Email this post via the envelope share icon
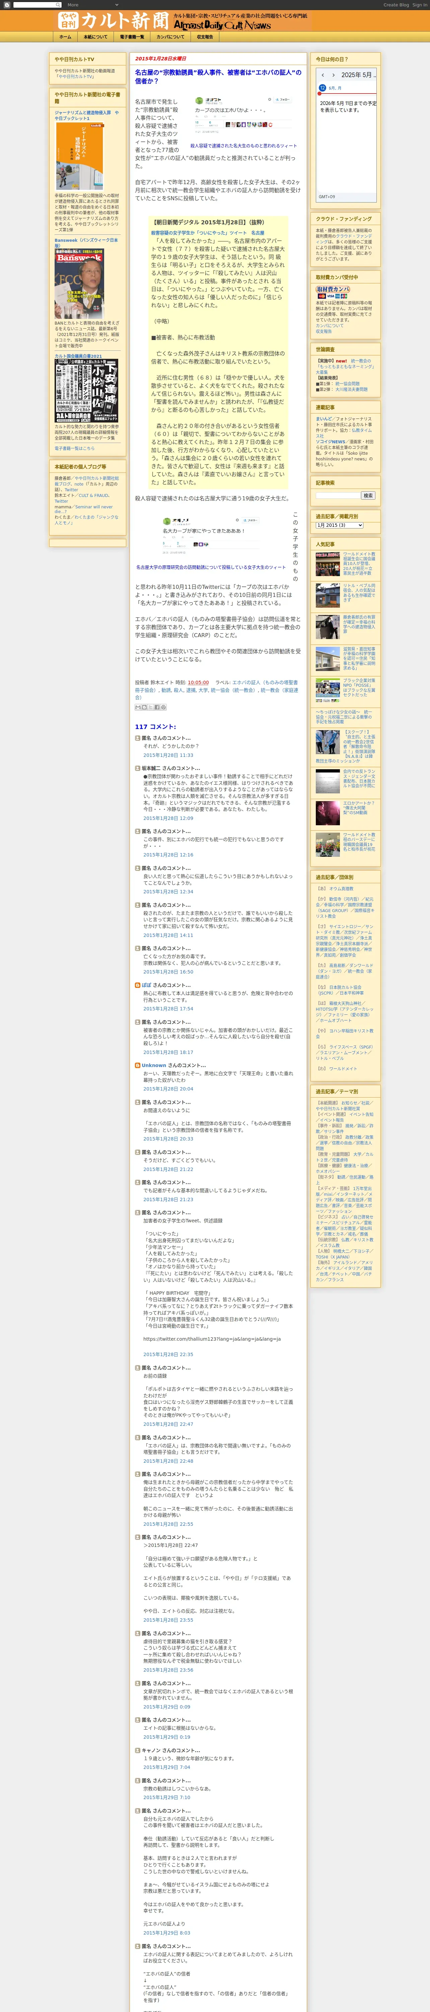Viewport: 430px width, 2012px height. (138, 707)
